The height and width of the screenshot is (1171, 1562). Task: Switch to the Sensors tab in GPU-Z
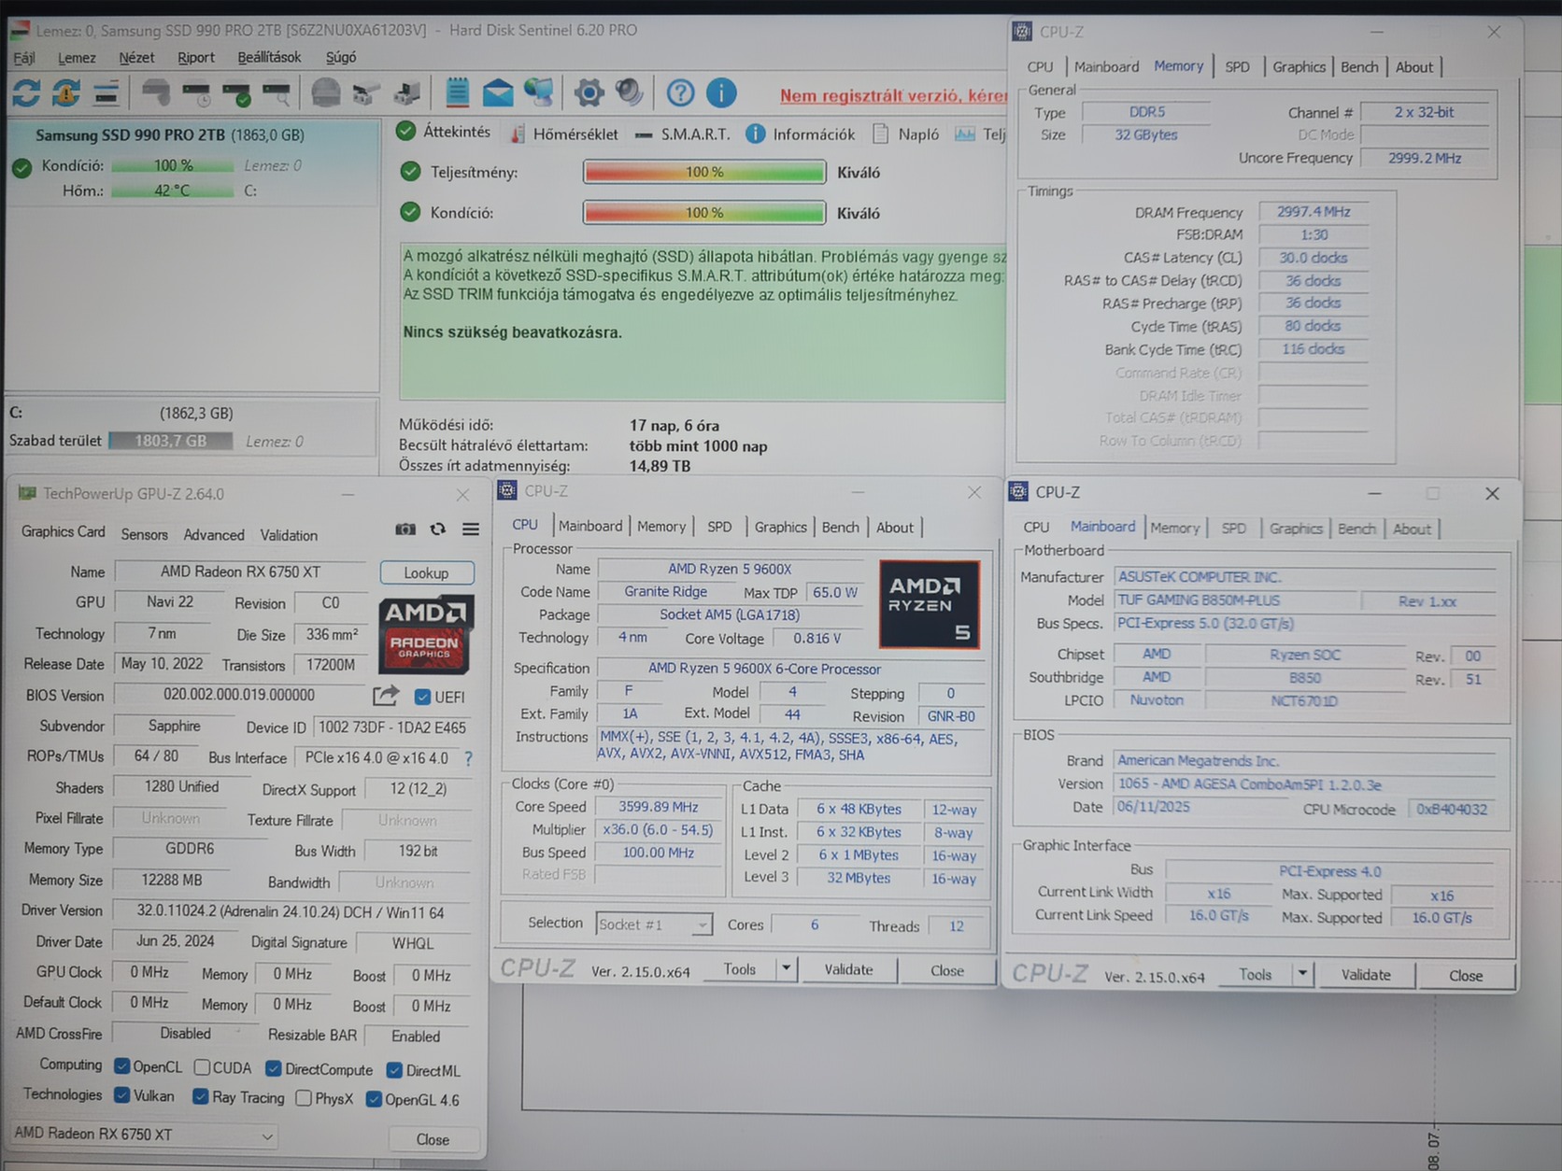coord(144,535)
